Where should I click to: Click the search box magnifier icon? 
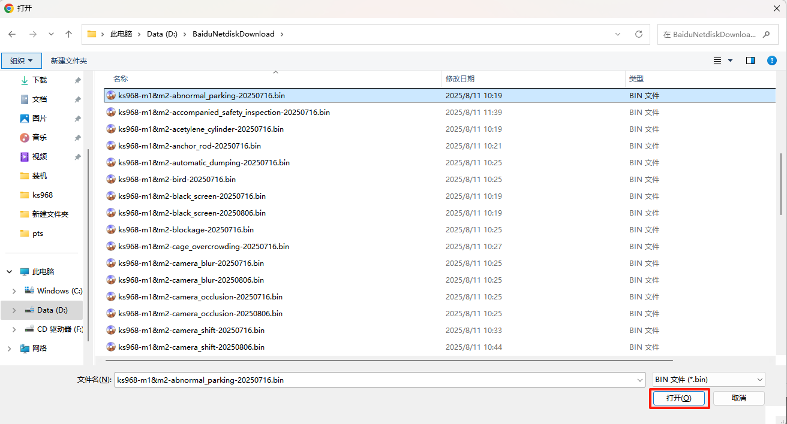click(x=766, y=34)
